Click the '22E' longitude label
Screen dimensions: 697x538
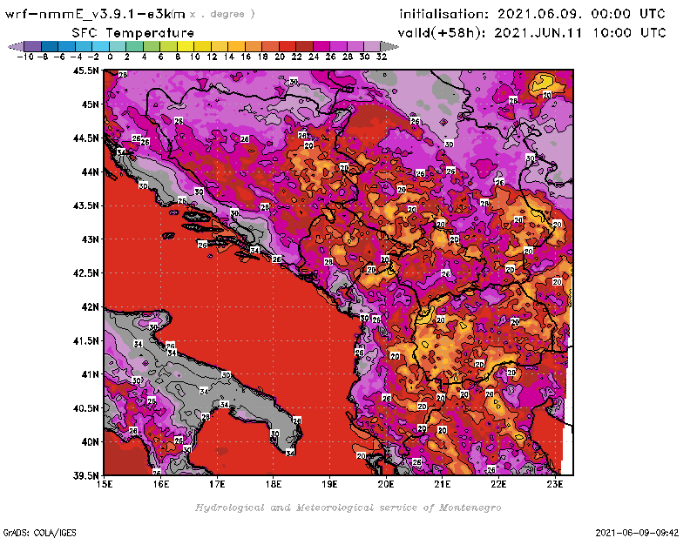pyautogui.click(x=498, y=484)
